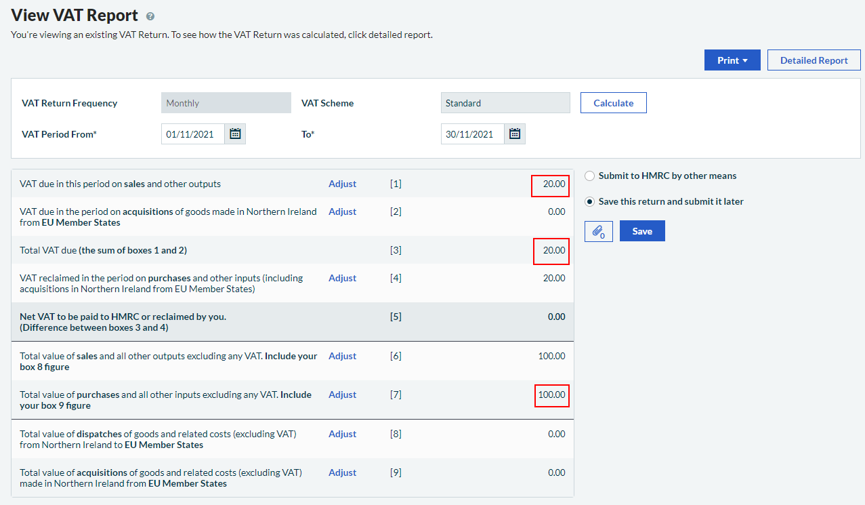
Task: Select Submit to HMRC by other means
Action: pyautogui.click(x=590, y=176)
